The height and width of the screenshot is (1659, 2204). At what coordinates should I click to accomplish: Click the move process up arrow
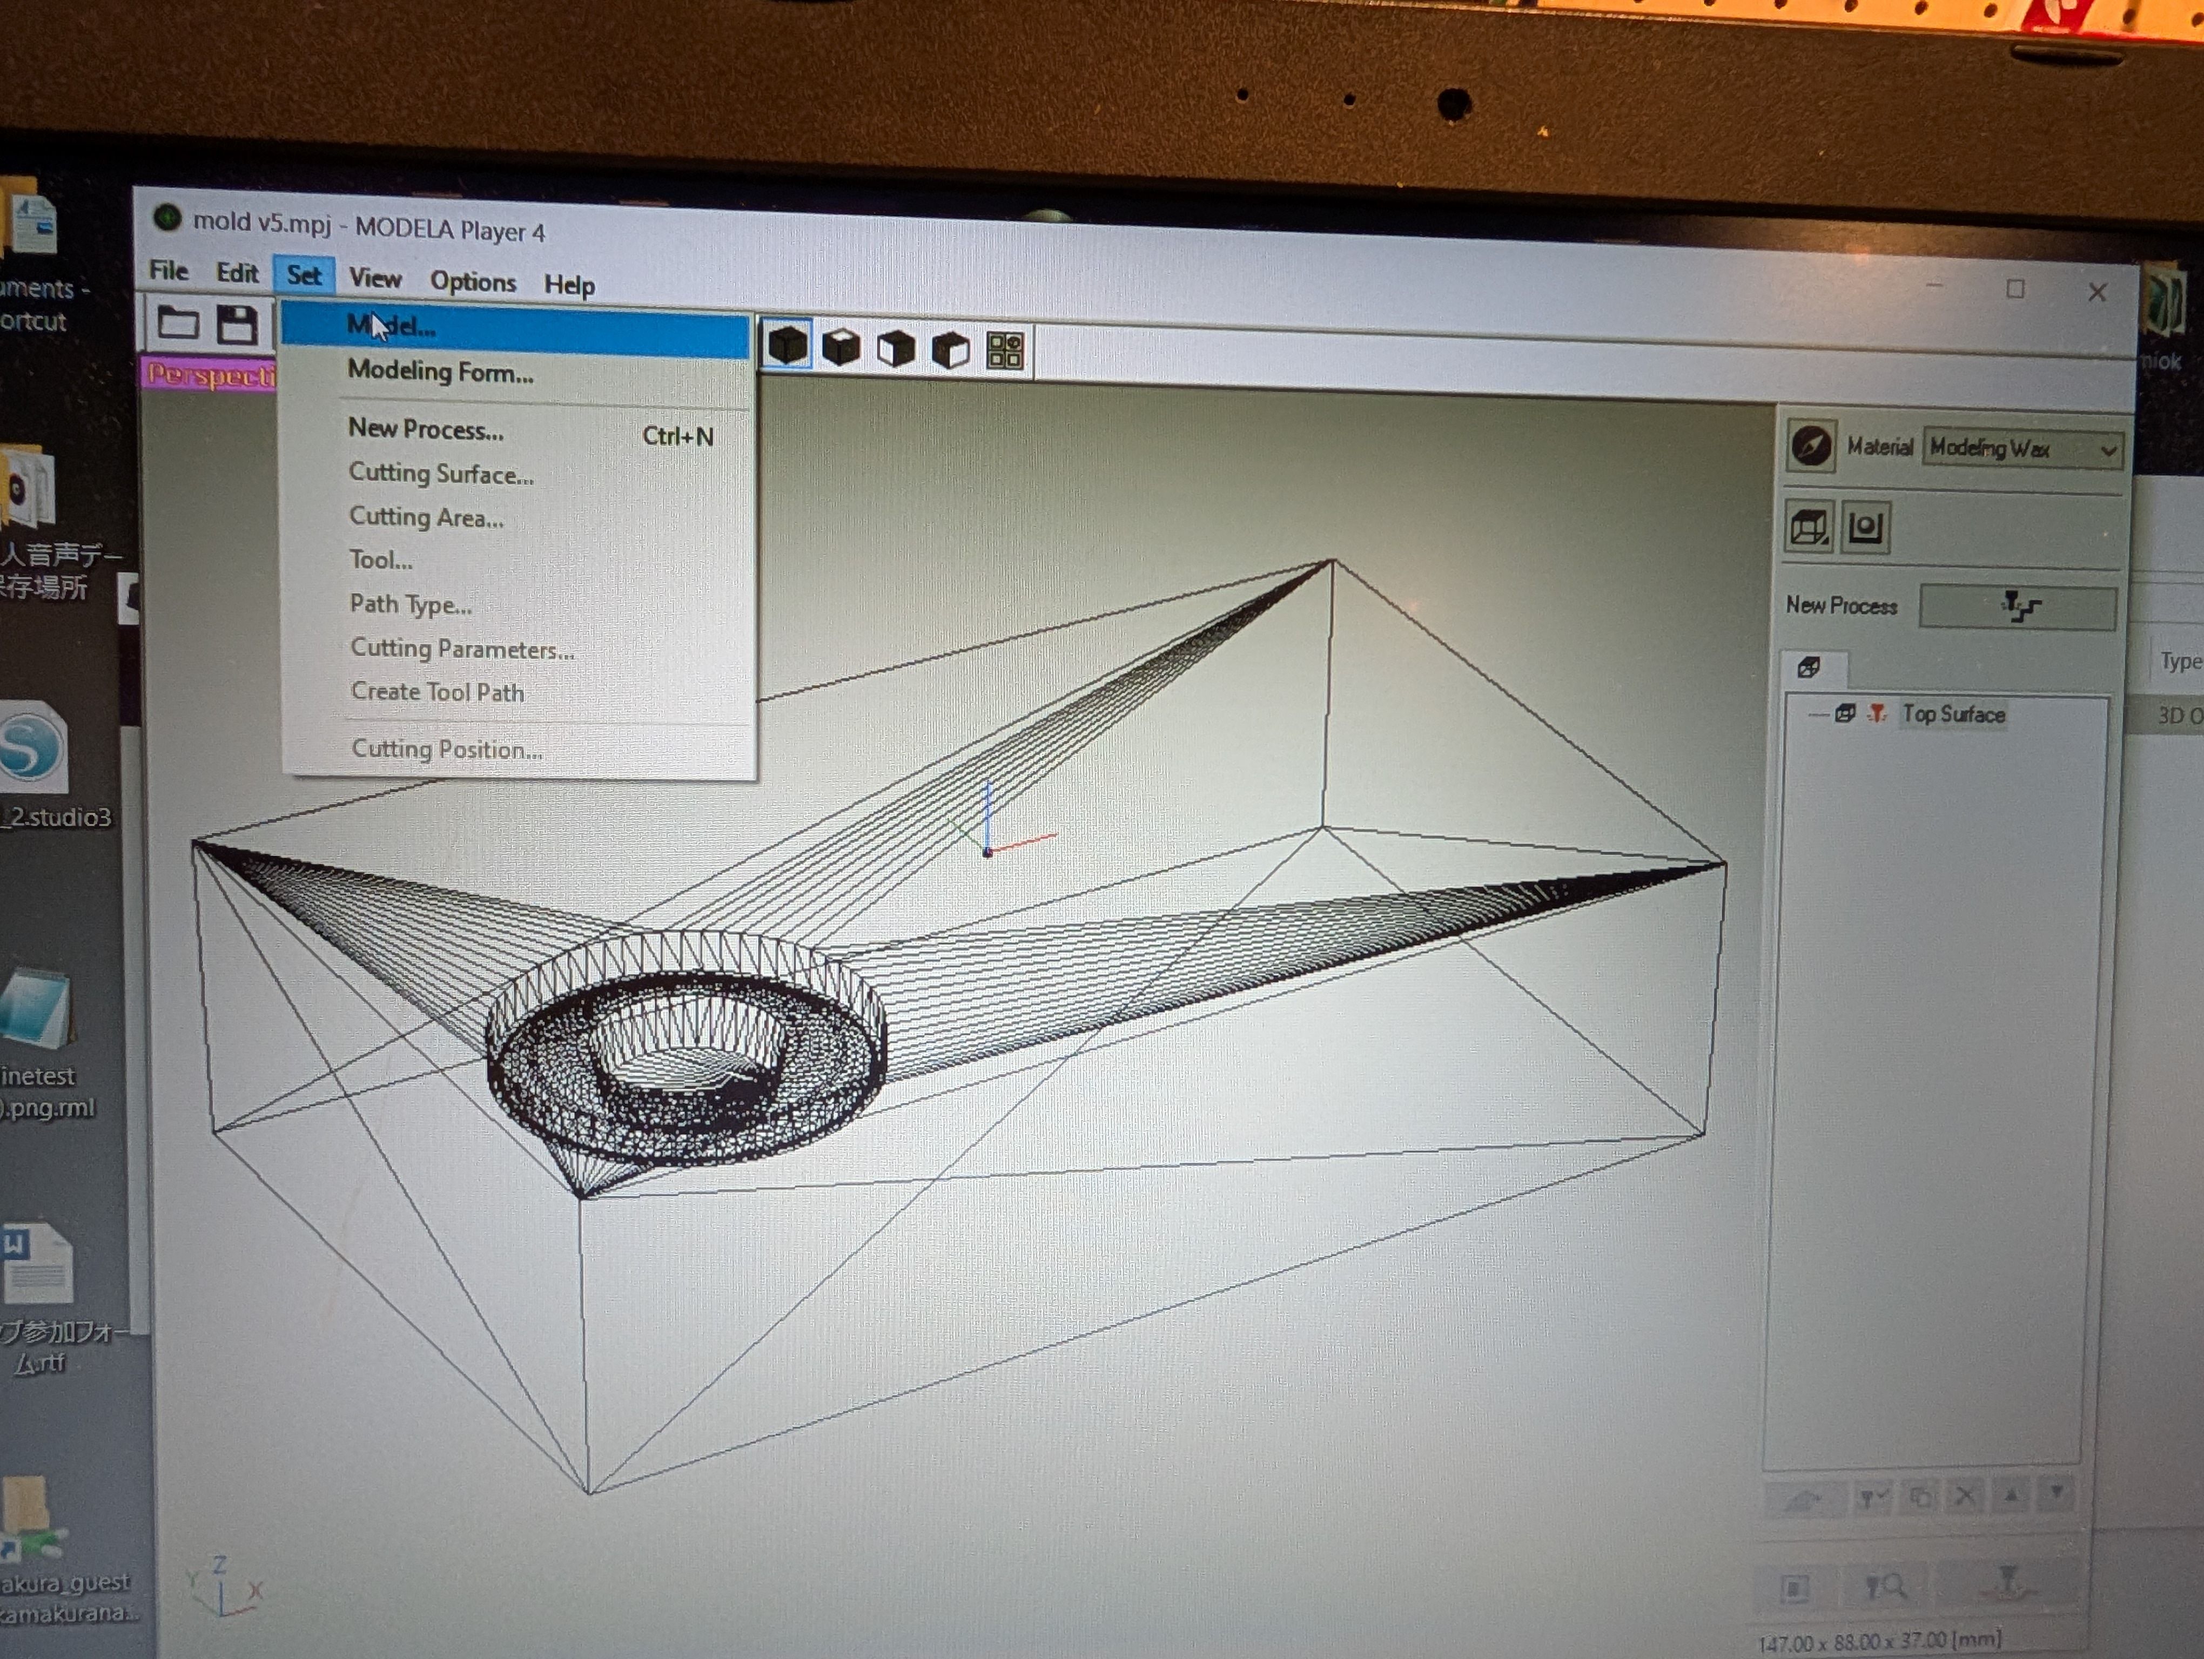2012,1495
